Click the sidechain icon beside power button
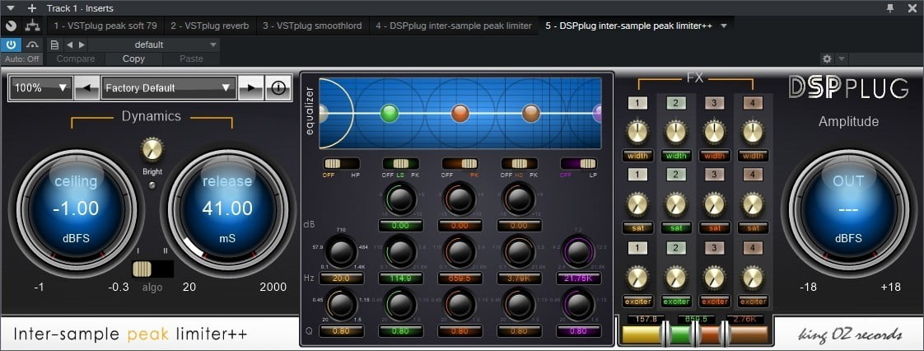Image resolution: width=924 pixels, height=351 pixels. click(x=33, y=44)
